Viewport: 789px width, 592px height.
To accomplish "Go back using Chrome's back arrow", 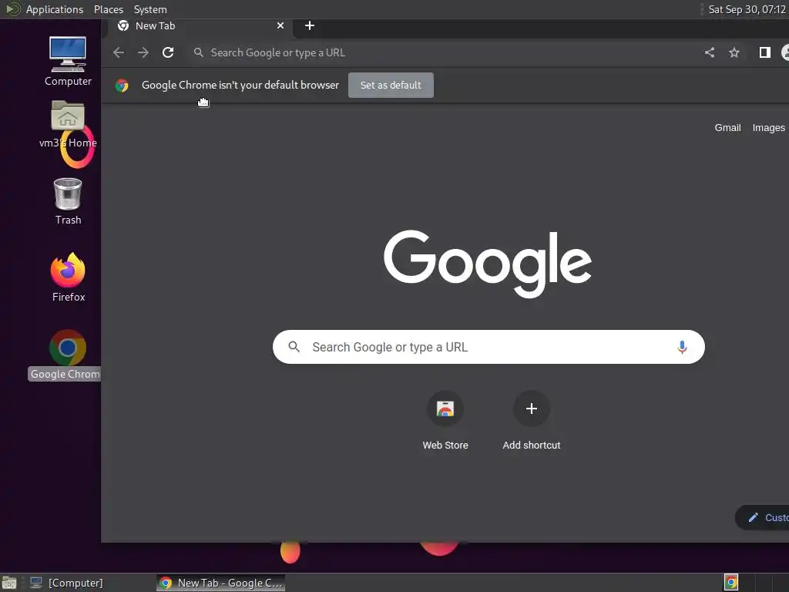I will [x=118, y=52].
